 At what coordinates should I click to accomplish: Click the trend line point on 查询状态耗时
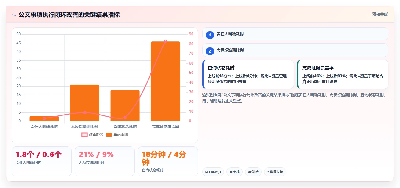point(125,117)
